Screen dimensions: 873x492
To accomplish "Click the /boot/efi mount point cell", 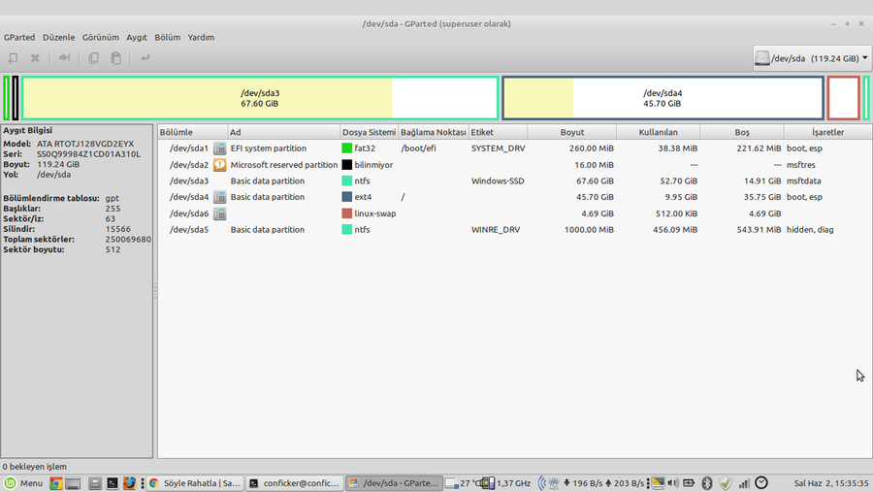I will point(419,148).
